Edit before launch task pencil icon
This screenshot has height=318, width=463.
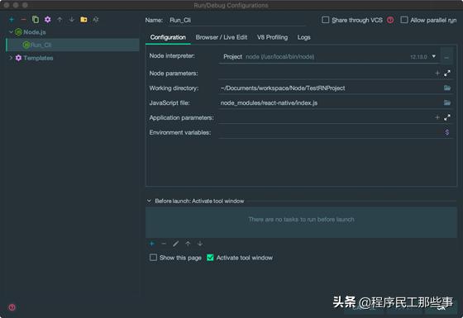pyautogui.click(x=175, y=244)
